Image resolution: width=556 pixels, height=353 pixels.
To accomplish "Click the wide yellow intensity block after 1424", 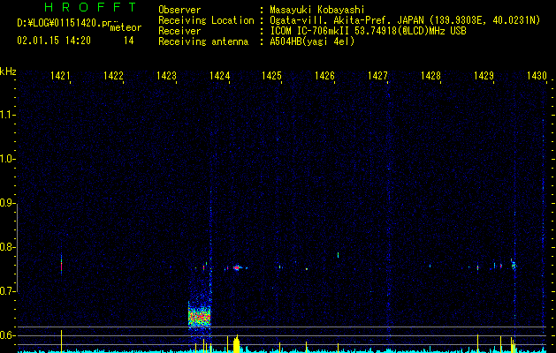I will click(x=237, y=344).
